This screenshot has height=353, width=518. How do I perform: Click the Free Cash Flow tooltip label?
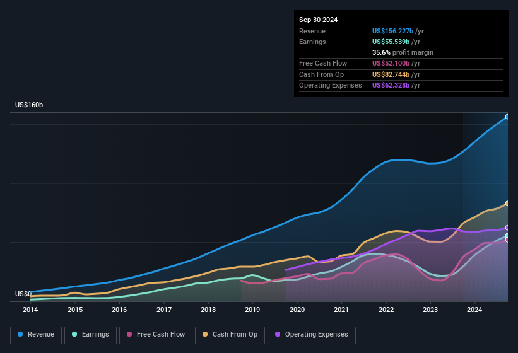(x=323, y=63)
